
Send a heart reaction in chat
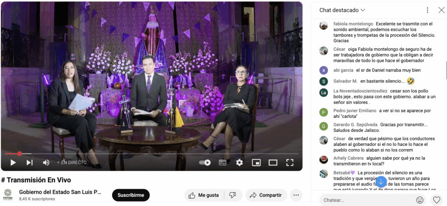tap(437, 200)
